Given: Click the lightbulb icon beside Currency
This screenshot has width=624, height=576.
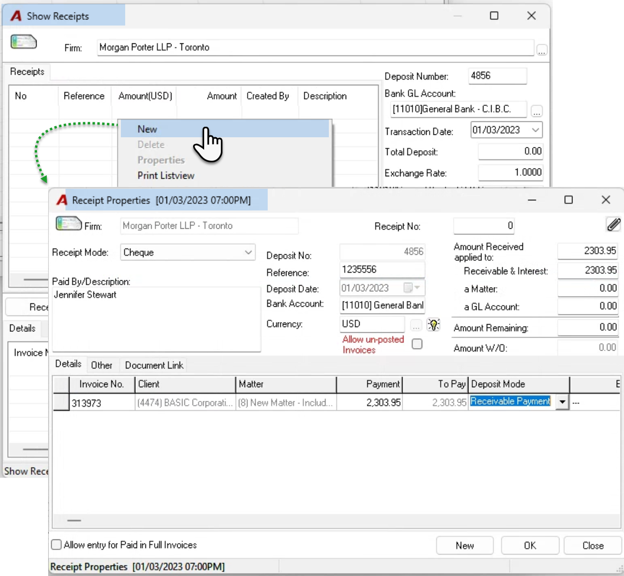Looking at the screenshot, I should [433, 325].
